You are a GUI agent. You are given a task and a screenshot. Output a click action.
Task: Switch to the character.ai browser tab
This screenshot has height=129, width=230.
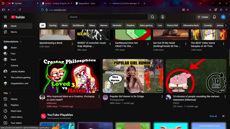124,3
